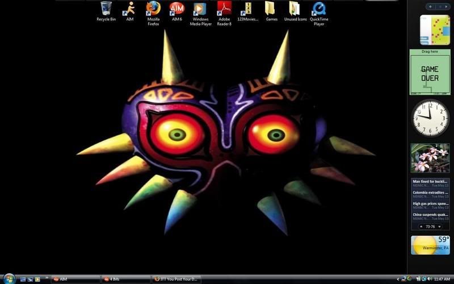
Task: Open the AIM 6 desktop shortcut
Action: (177, 11)
